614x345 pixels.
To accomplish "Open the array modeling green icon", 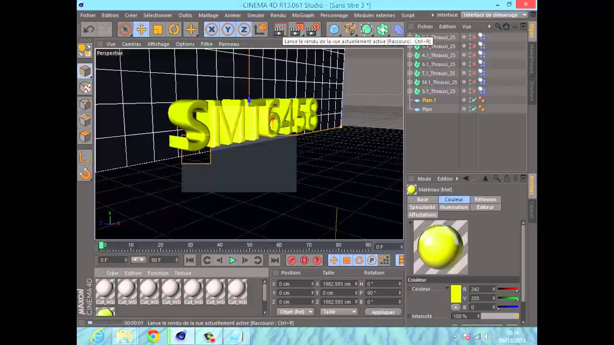I will click(x=383, y=30).
